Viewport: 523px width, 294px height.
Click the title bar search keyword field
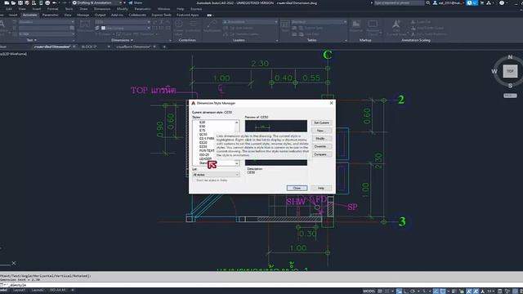pyautogui.click(x=399, y=2)
